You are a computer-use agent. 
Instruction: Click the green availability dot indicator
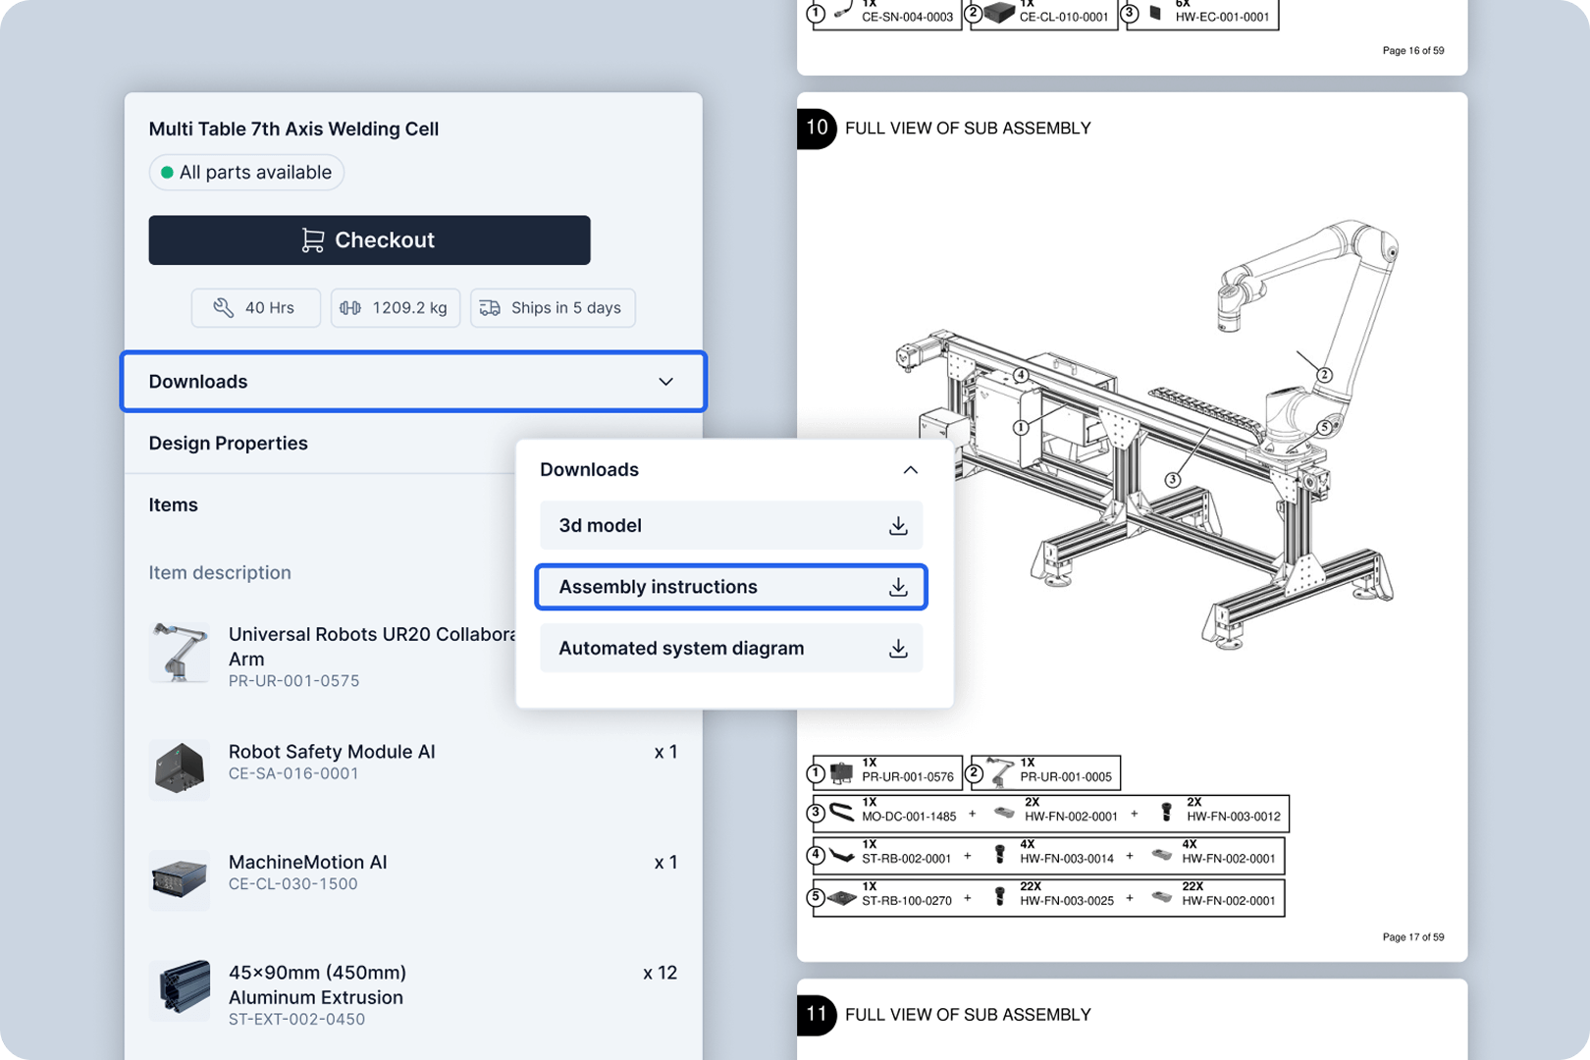169,172
